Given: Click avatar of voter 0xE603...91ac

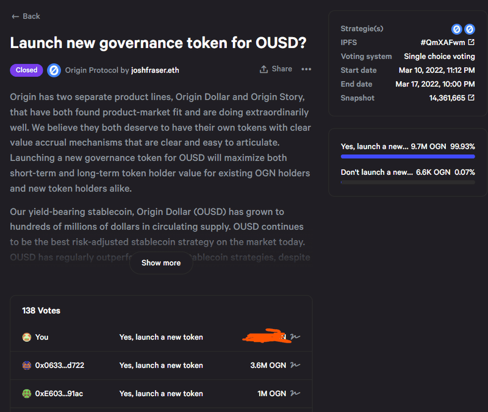Looking at the screenshot, I should (x=27, y=394).
